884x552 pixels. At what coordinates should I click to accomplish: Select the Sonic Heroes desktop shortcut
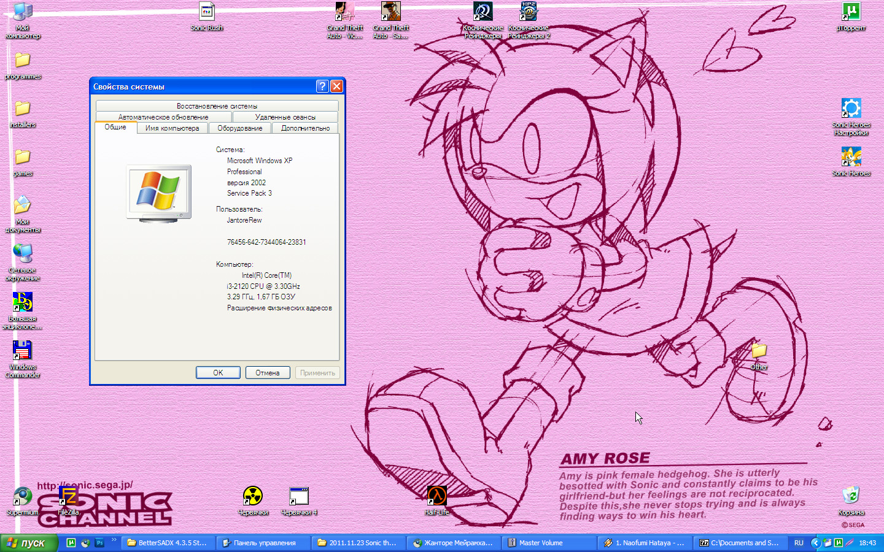(x=851, y=158)
